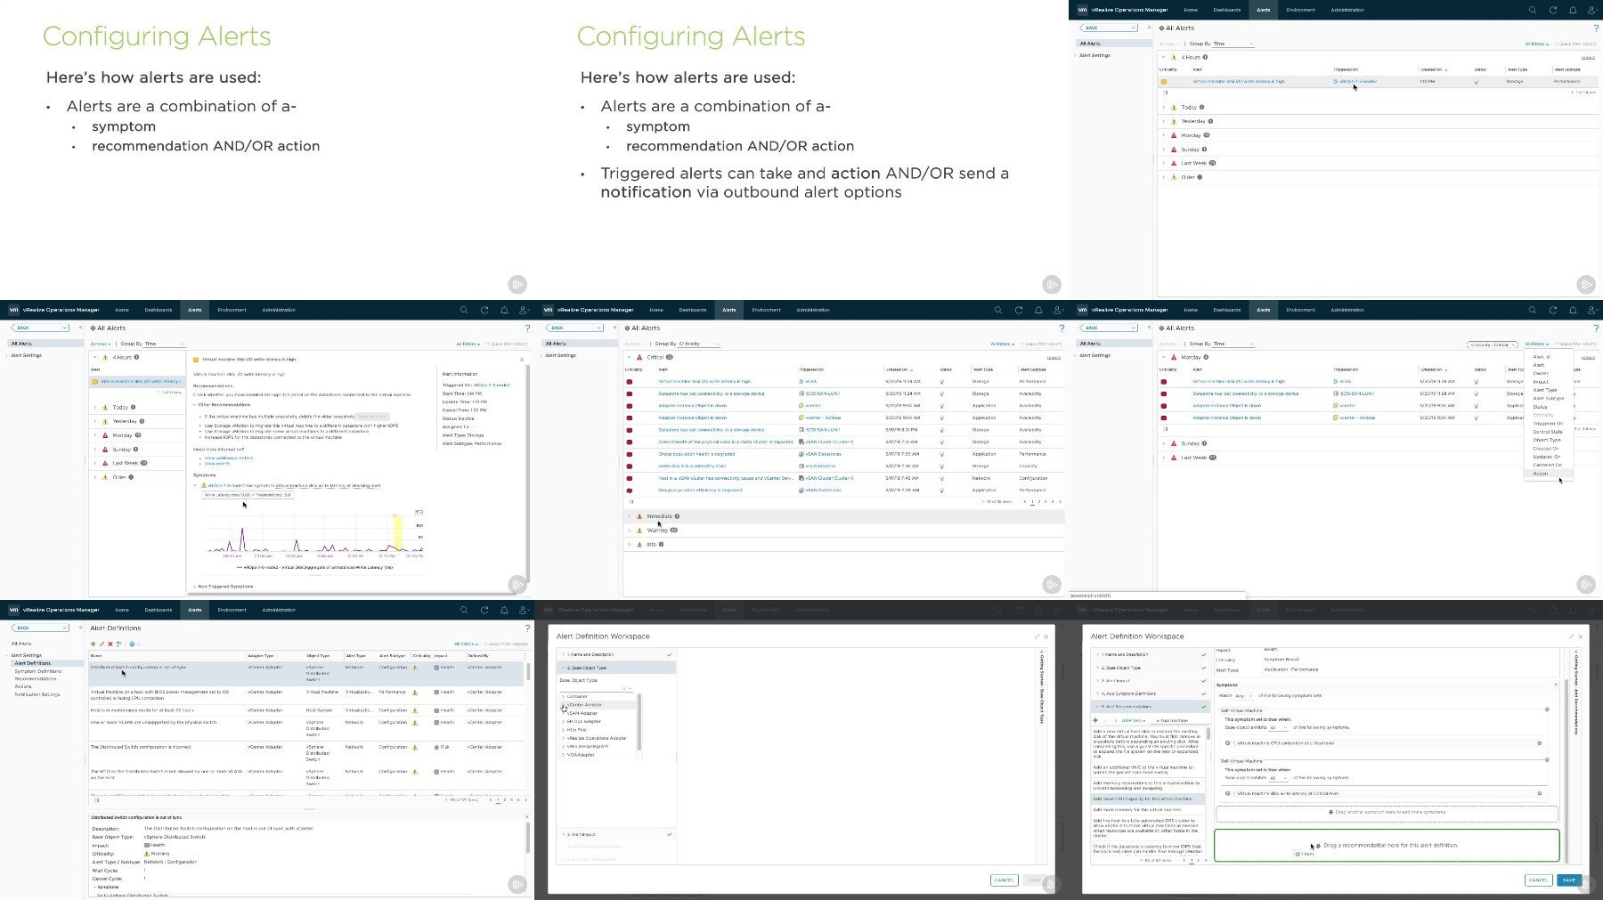This screenshot has width=1603, height=900.
Task: Select vCenter Adapter in the Base Object Type tree
Action: coord(585,705)
